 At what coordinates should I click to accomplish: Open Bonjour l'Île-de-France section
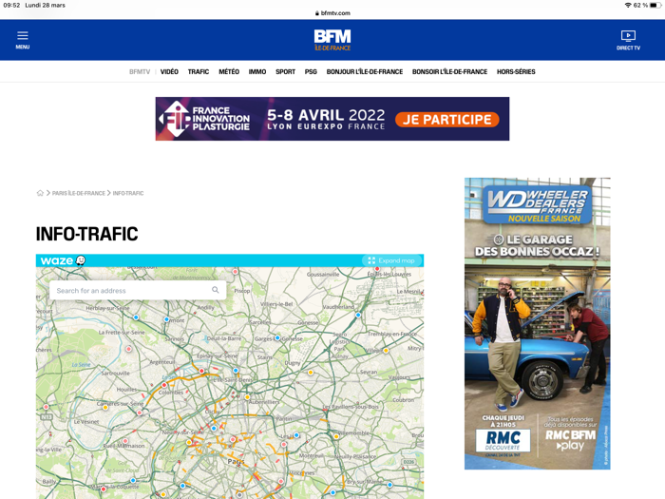click(x=365, y=71)
